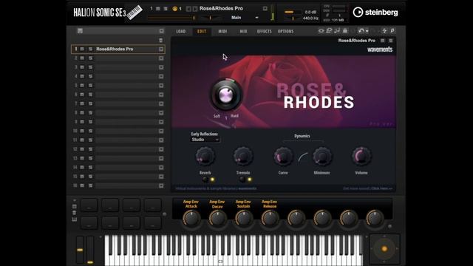Click the toolbar icon left of P
This screenshot has height=266, width=473.
tap(384, 31)
